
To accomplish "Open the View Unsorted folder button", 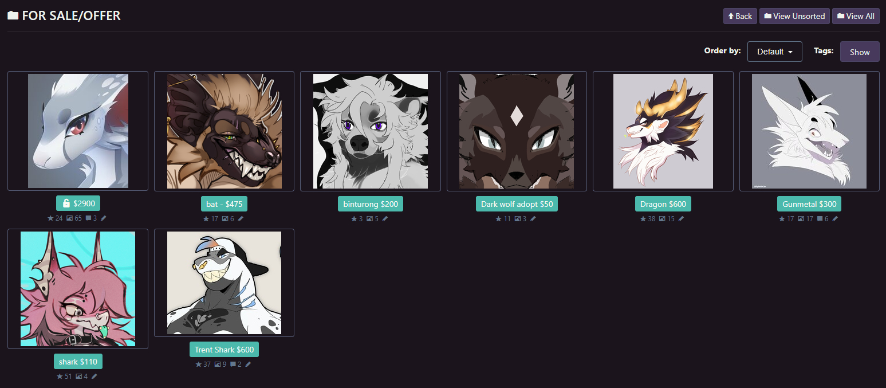I will 794,16.
